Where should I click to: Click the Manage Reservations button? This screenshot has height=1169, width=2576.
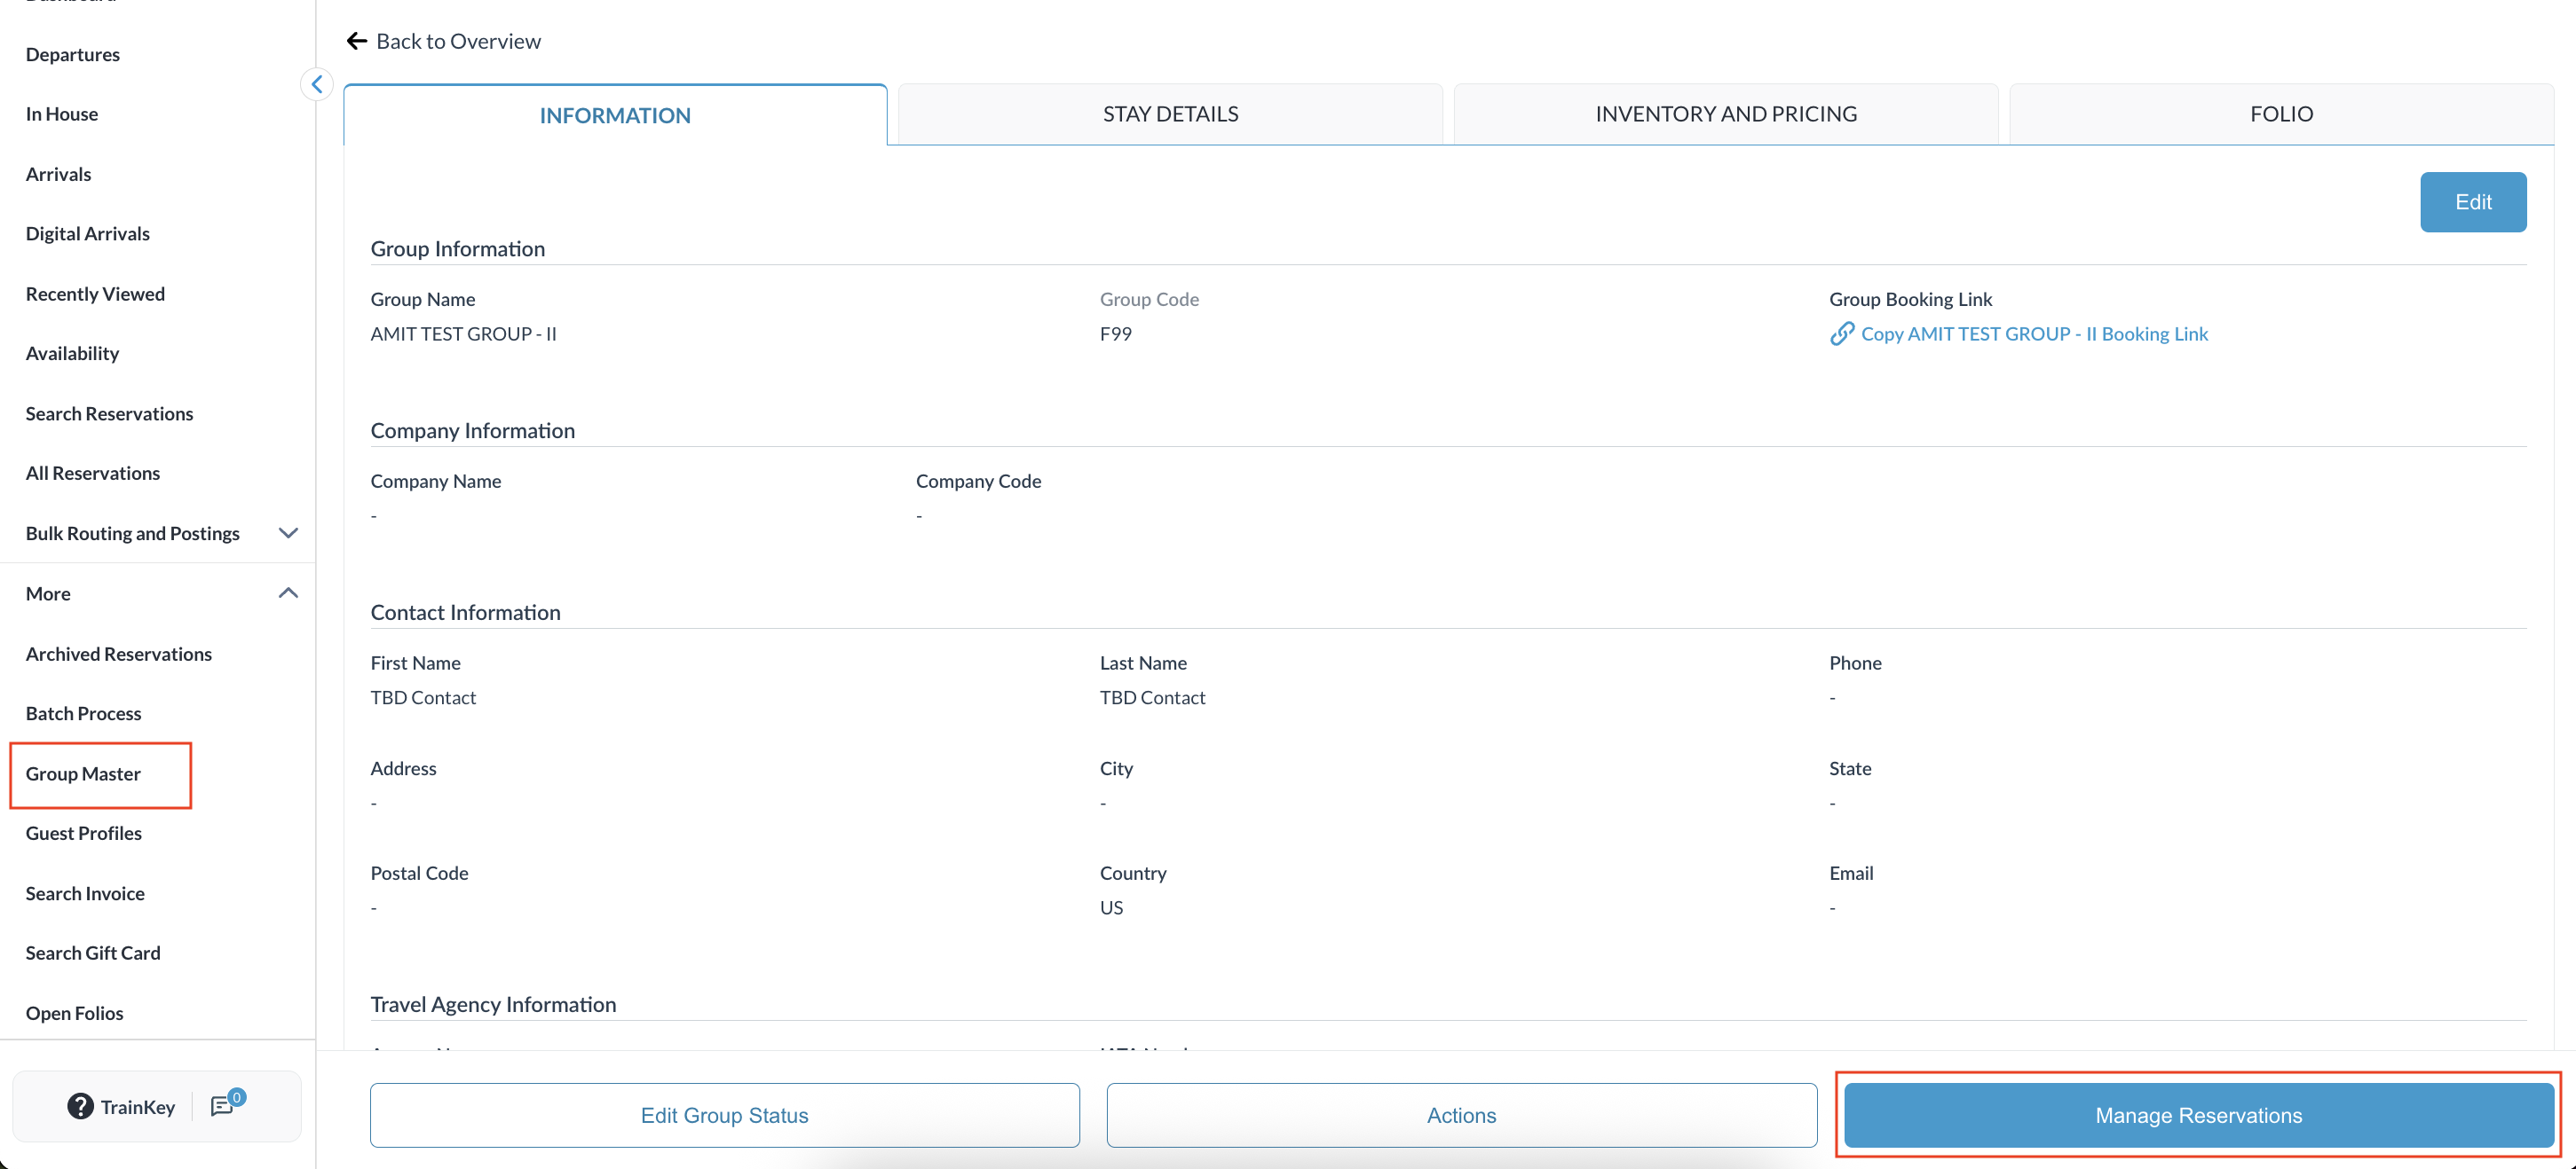click(x=2198, y=1115)
